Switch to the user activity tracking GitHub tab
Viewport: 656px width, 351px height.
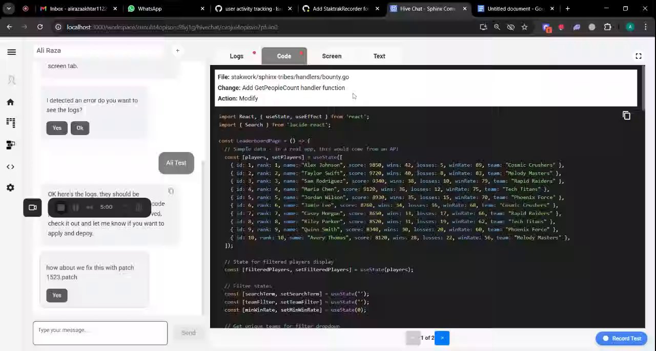(x=253, y=9)
